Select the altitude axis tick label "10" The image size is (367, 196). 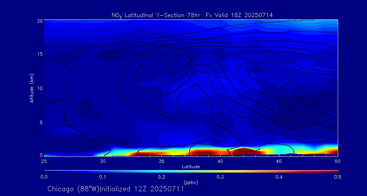(x=39, y=88)
